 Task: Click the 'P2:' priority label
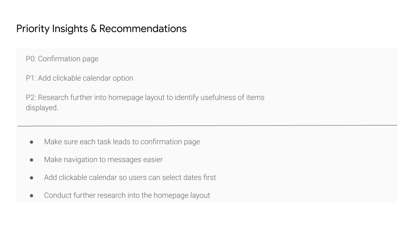(31, 98)
